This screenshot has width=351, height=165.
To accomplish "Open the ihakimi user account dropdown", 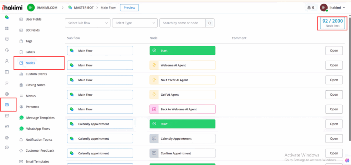I will coord(332,8).
